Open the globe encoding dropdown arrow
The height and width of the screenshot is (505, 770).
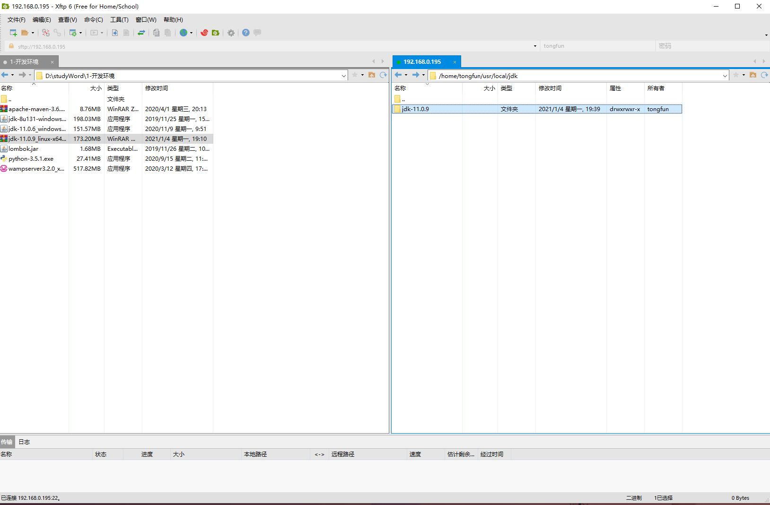[191, 33]
